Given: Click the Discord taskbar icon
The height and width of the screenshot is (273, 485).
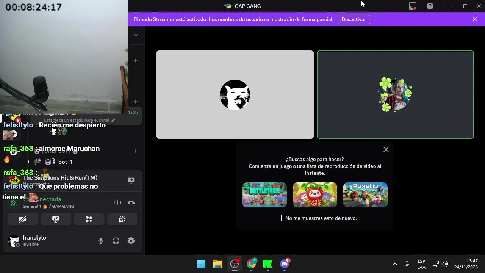Looking at the screenshot, I should [x=285, y=264].
